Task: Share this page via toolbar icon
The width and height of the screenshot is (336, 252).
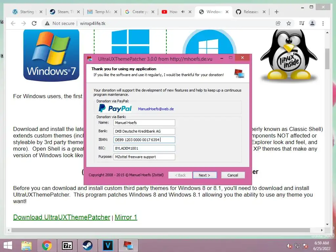Action: point(278,23)
